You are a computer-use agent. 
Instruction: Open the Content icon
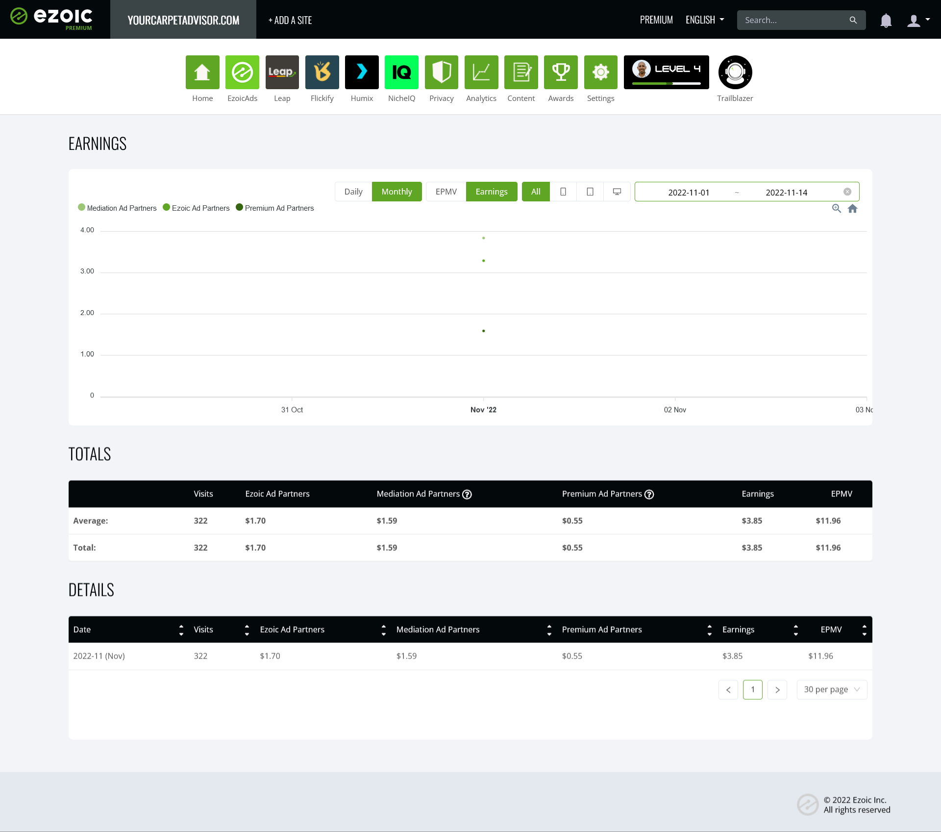pos(521,72)
